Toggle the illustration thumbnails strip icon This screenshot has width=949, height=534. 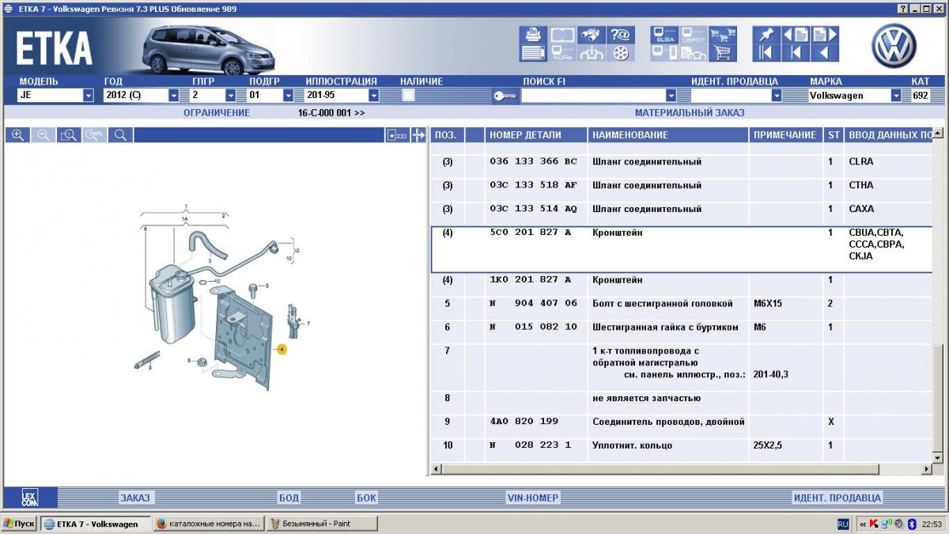397,135
